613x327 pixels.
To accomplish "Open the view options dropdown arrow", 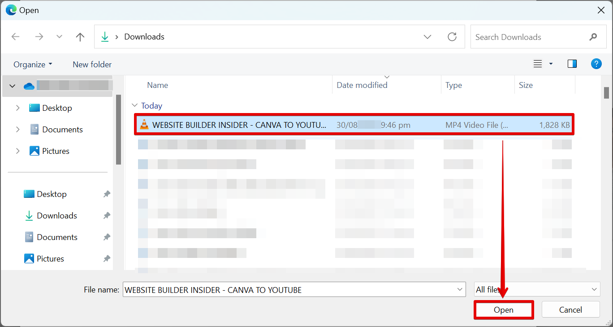I will click(551, 64).
